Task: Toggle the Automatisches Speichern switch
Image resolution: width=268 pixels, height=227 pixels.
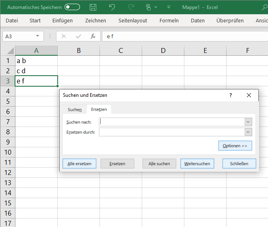Action: (72, 7)
